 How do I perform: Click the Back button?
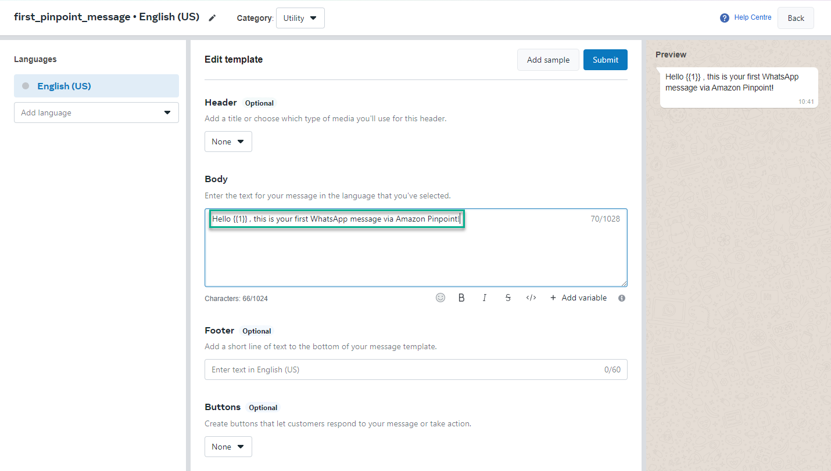(x=795, y=17)
